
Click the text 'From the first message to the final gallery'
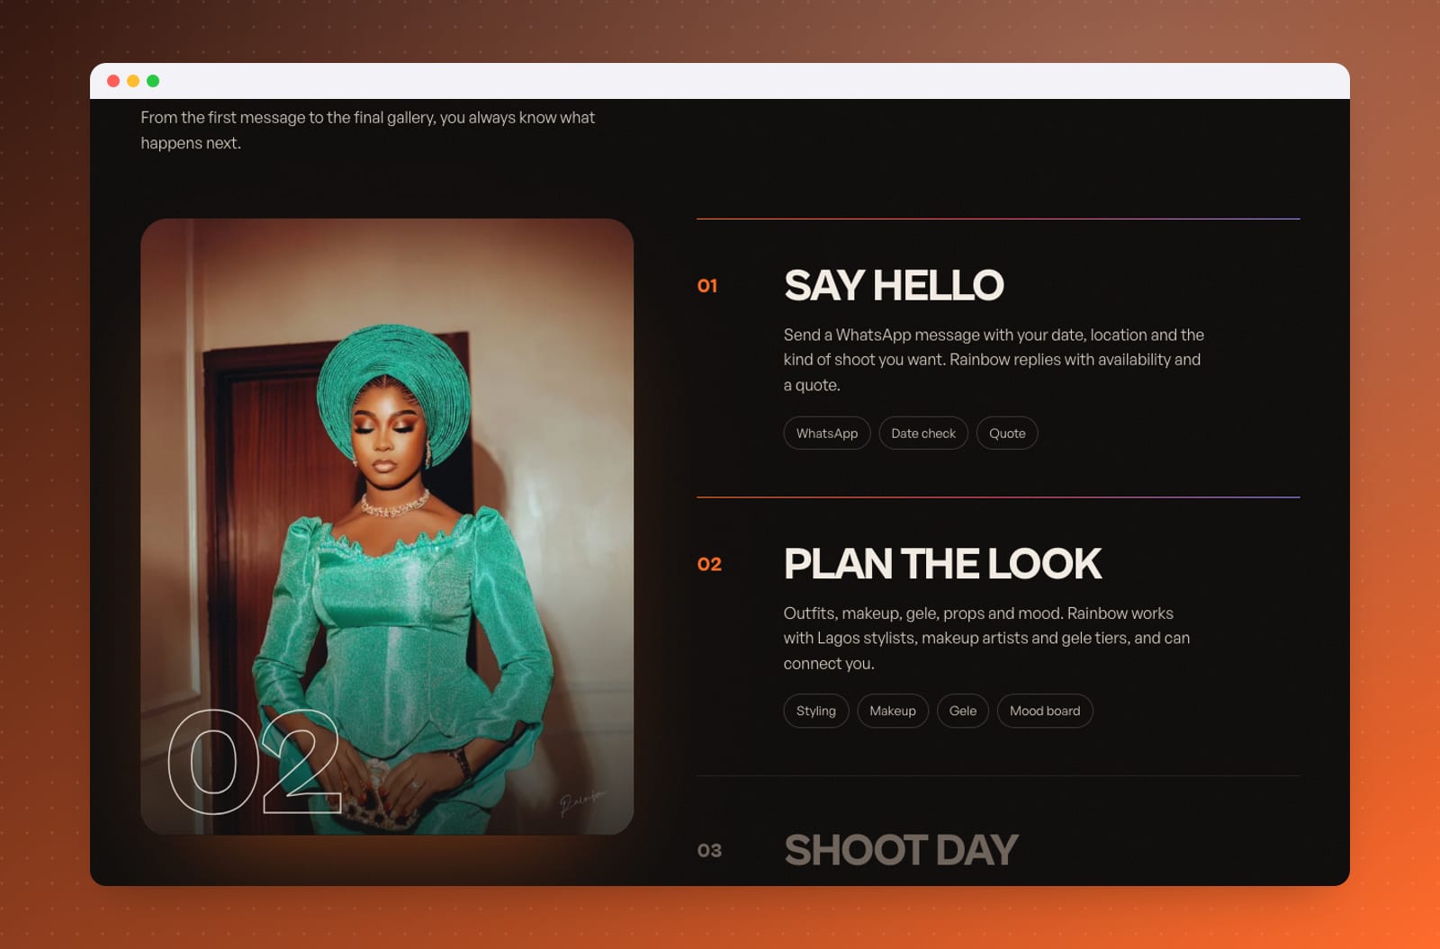[288, 118]
